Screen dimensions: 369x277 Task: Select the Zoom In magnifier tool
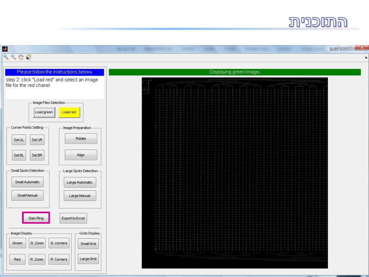pos(6,57)
